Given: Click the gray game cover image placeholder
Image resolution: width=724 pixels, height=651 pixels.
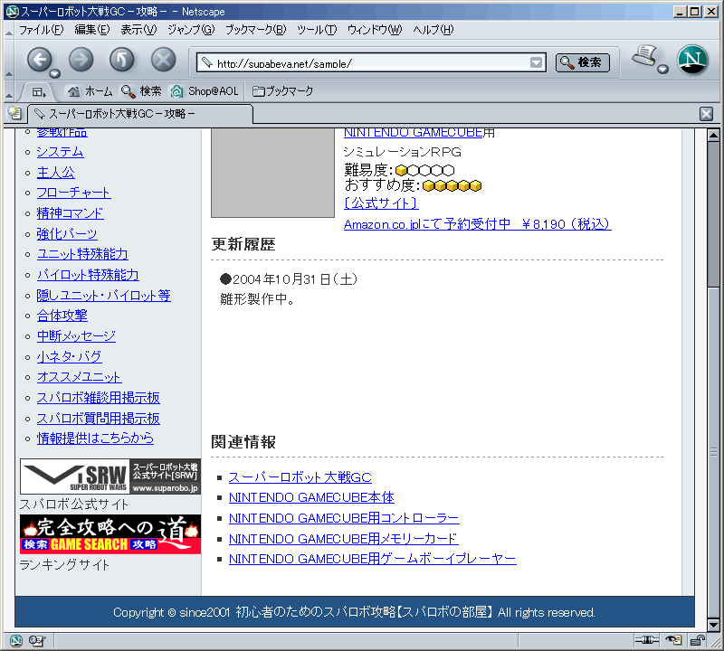Looking at the screenshot, I should pos(273,173).
